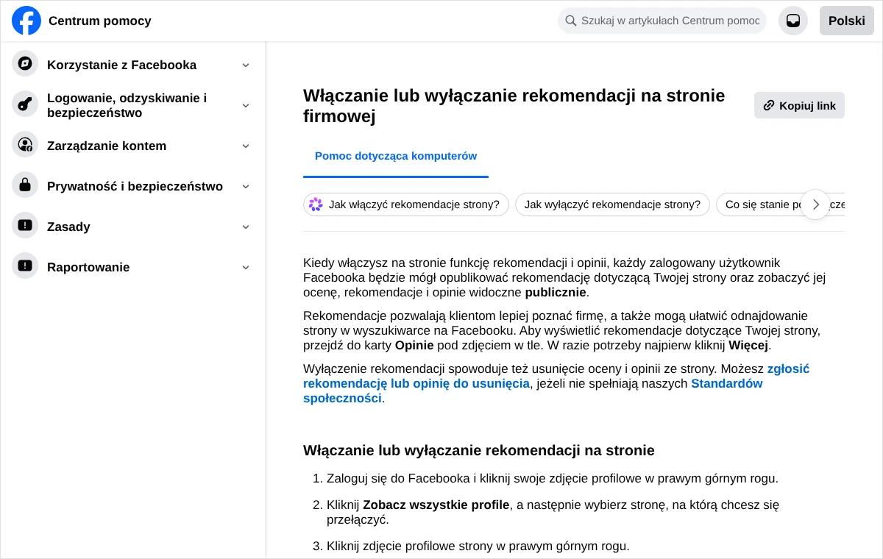Click the alert icon beside Raportowanie
This screenshot has height=559, width=883.
coord(25,266)
